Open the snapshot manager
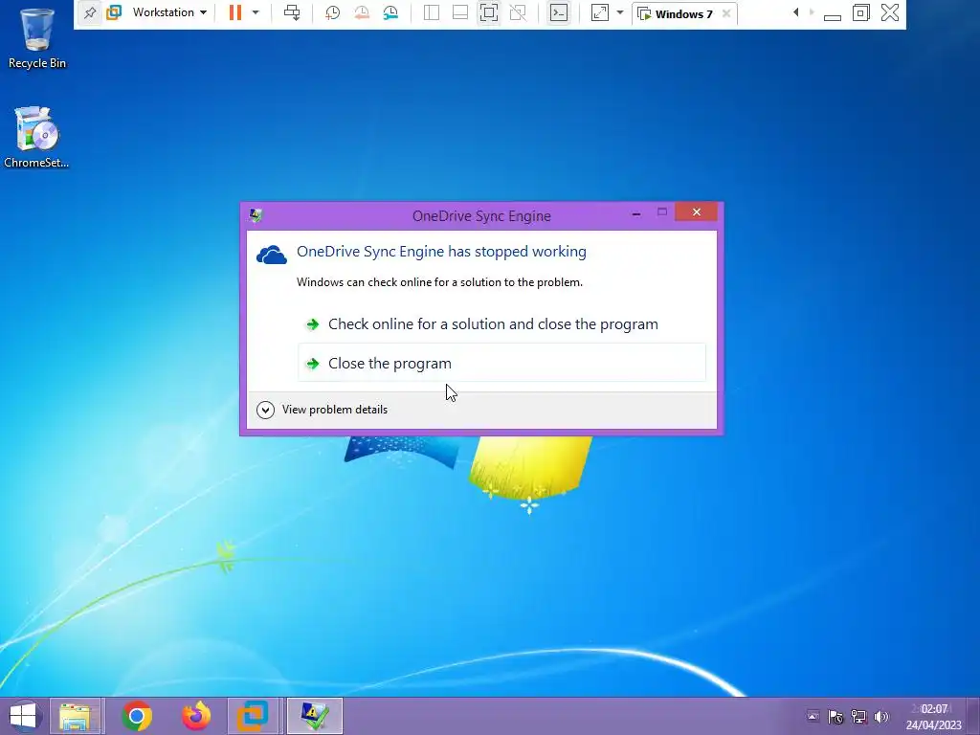The width and height of the screenshot is (980, 735). pos(390,12)
